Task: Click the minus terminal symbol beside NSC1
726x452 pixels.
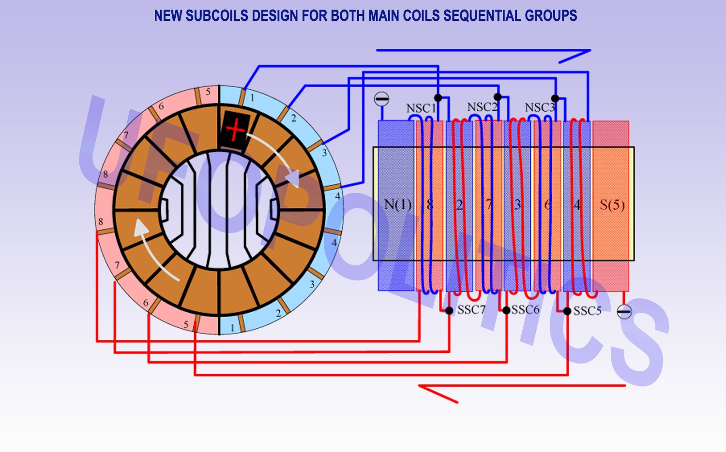Action: pos(382,99)
